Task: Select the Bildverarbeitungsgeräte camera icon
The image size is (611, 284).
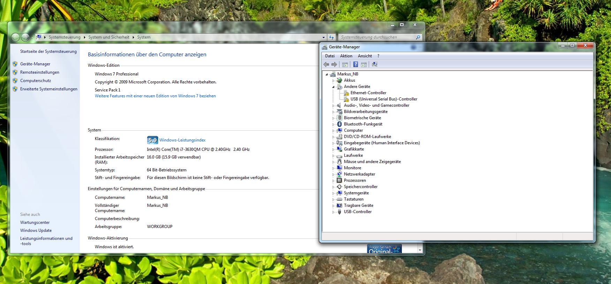Action: (x=339, y=112)
